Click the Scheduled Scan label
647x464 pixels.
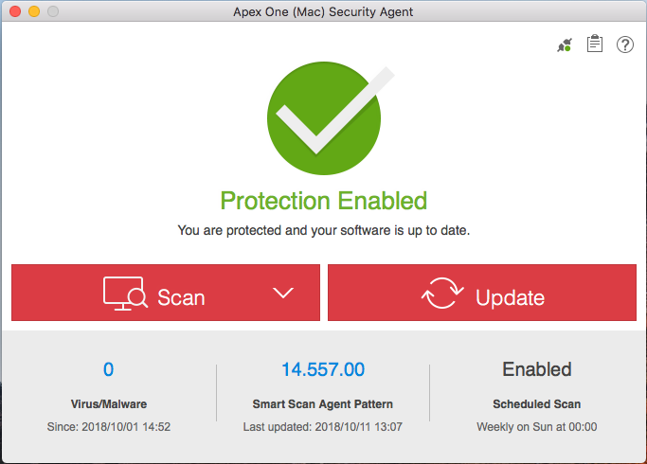pos(537,404)
